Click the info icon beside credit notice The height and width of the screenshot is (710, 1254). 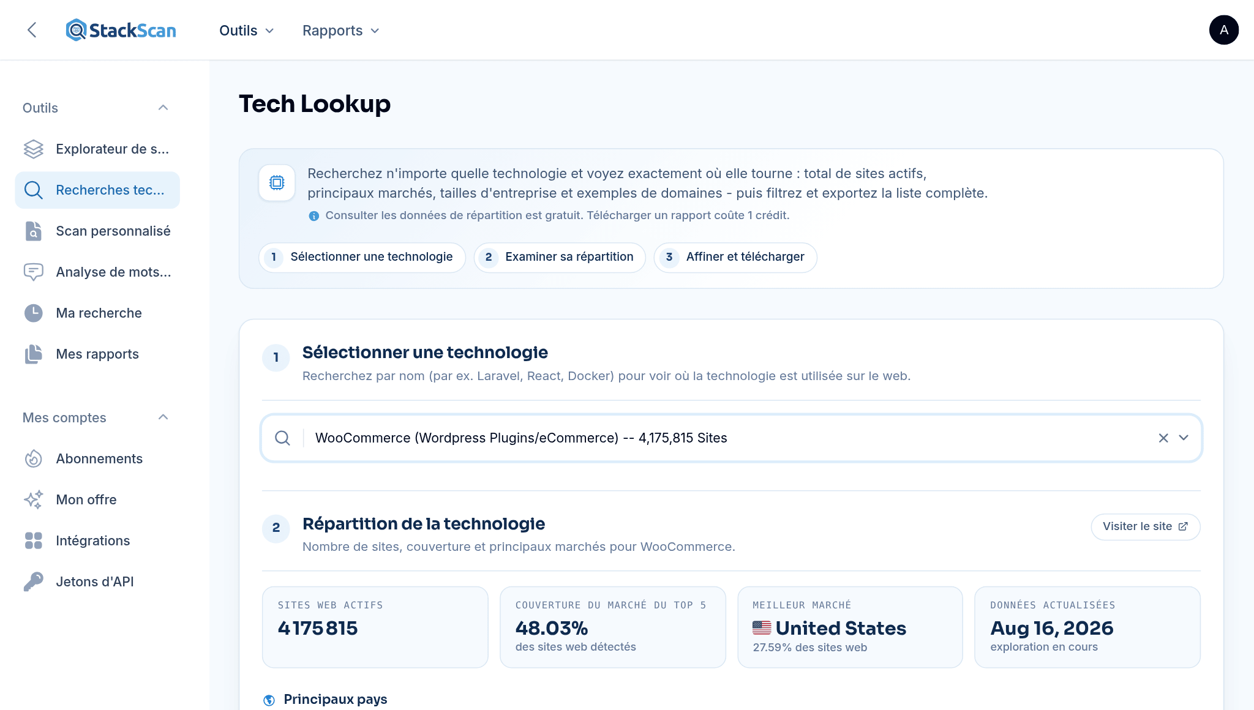coord(313,215)
